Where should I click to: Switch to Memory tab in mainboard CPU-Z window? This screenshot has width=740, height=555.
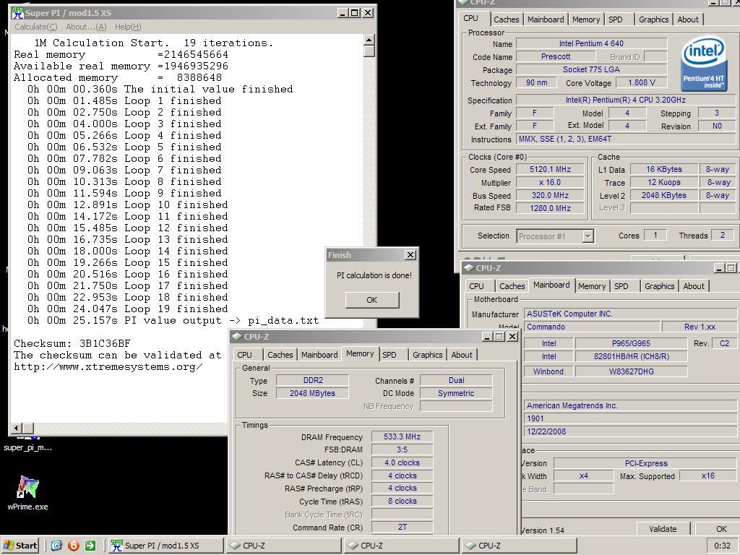tap(591, 286)
